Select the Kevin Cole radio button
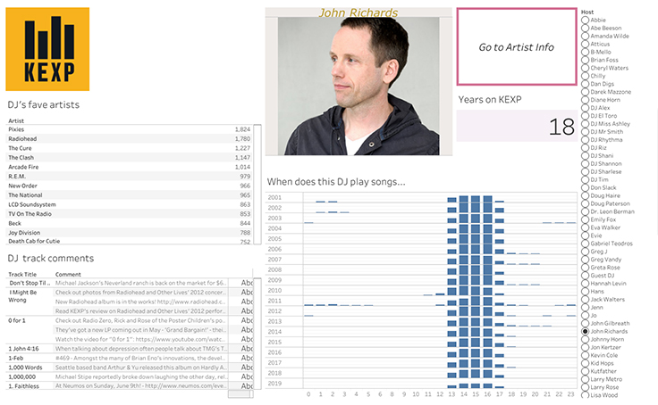Screen dimensions: 658x405 pos(586,355)
